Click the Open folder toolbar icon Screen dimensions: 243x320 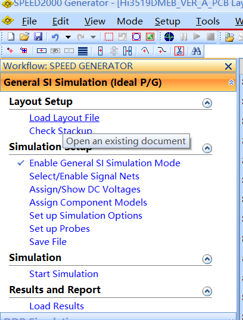click(24, 37)
